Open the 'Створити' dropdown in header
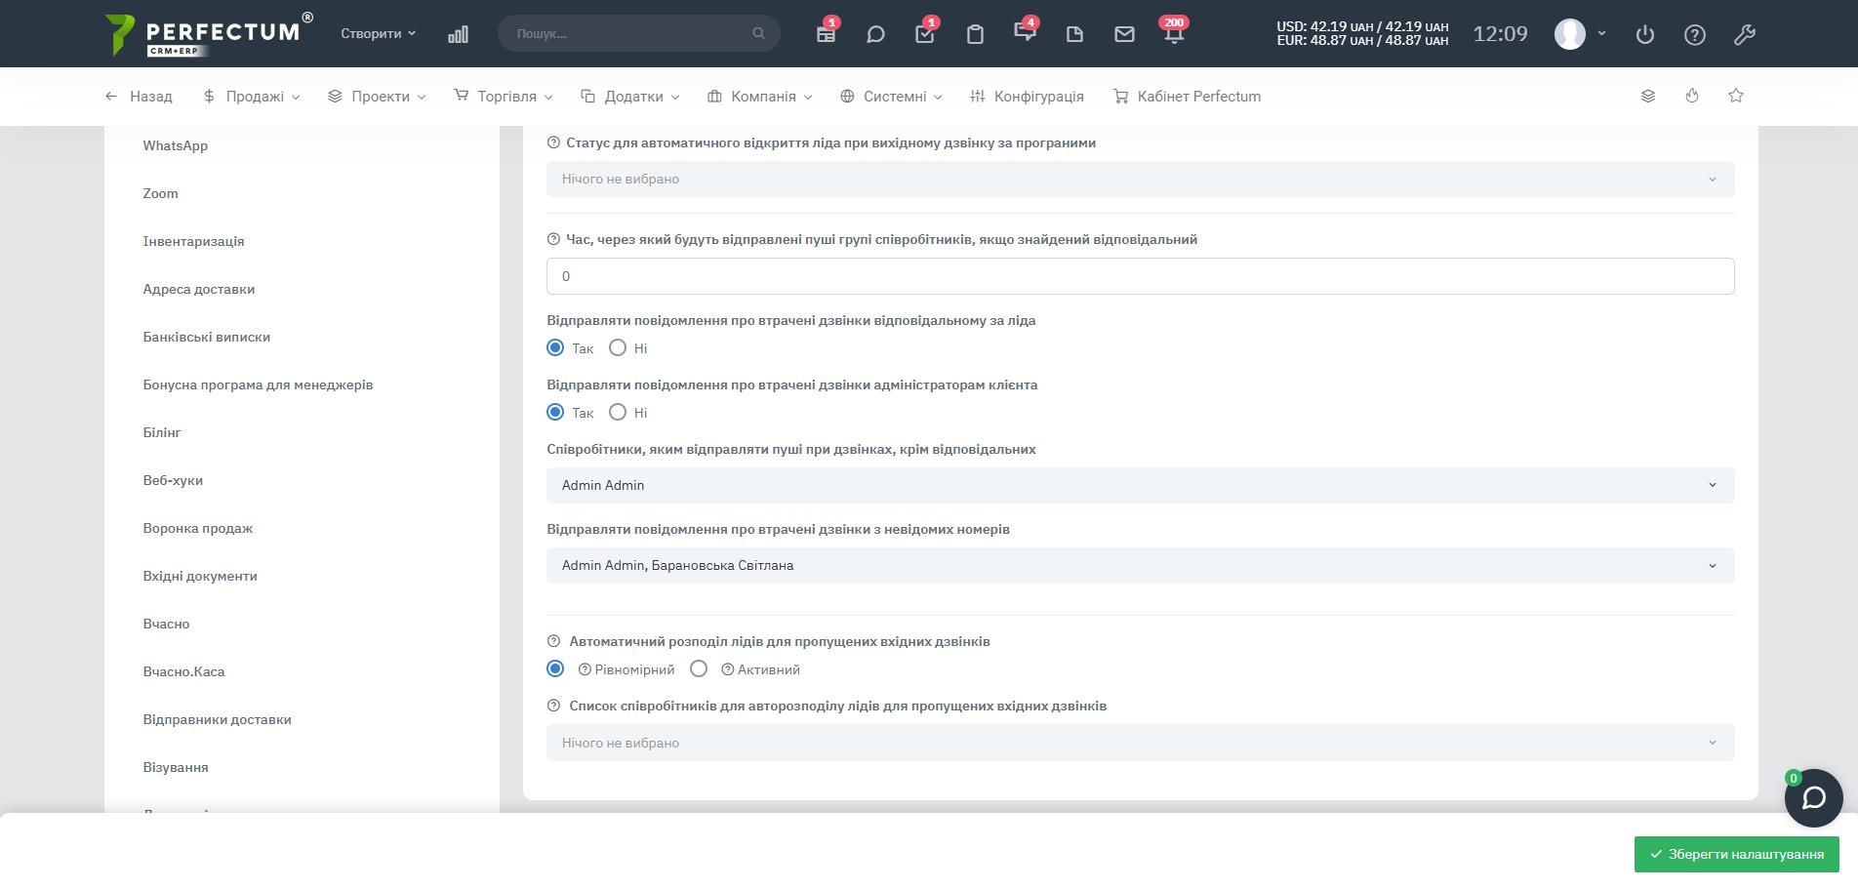This screenshot has height=889, width=1858. (x=378, y=33)
